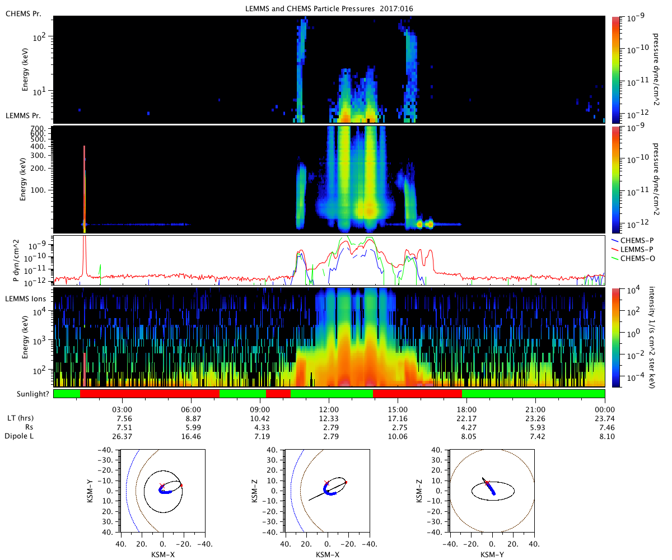The image size is (672, 560).
Task: Click the LT value 12.33
Action: 329,418
